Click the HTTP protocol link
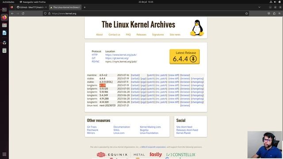Image resolution: width=283 pixels, height=159 pixels. [x=95, y=55]
